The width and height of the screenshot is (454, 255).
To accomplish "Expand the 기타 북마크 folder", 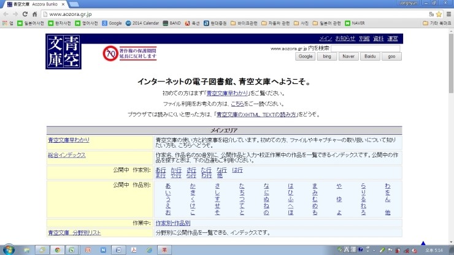I will point(437,23).
